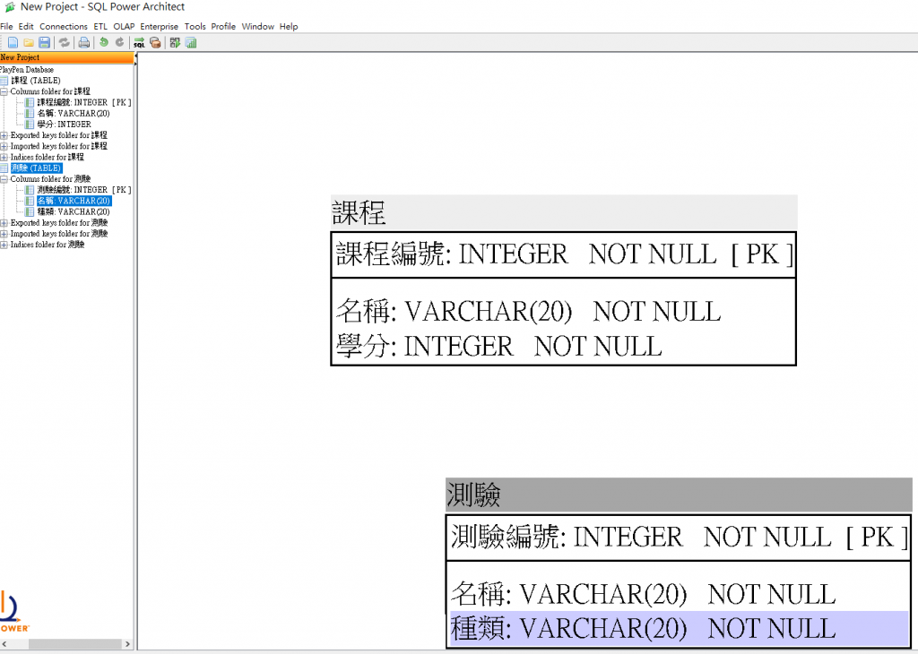Select tree row 測驗編號: INTEGER [PK]

click(x=84, y=190)
